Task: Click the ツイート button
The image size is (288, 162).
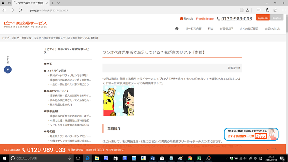Action: click(271, 149)
